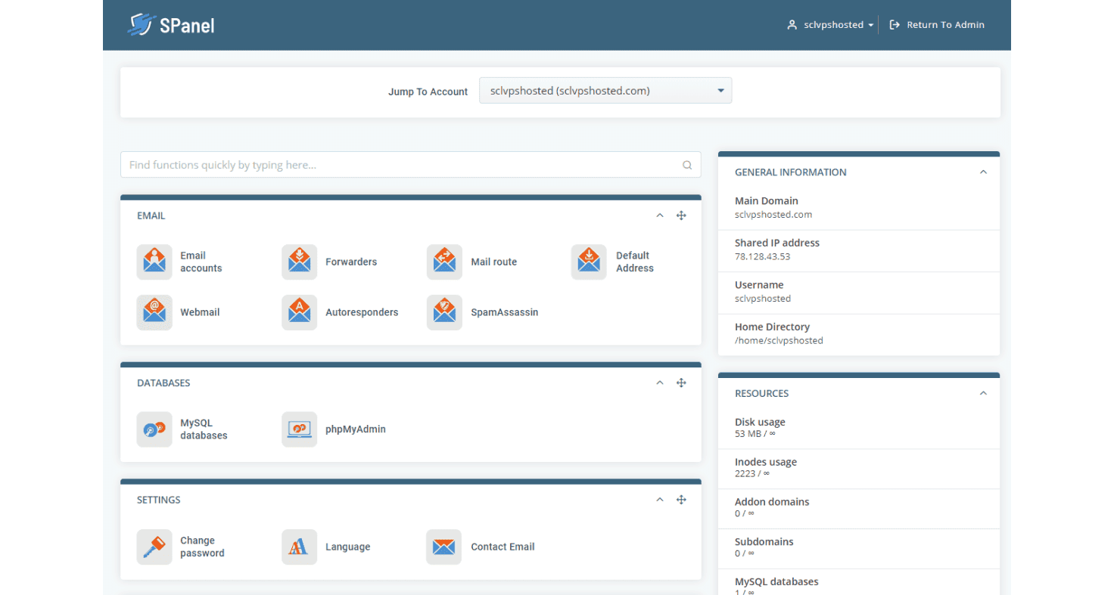
Task: Click the Contact Email icon
Action: pos(444,547)
